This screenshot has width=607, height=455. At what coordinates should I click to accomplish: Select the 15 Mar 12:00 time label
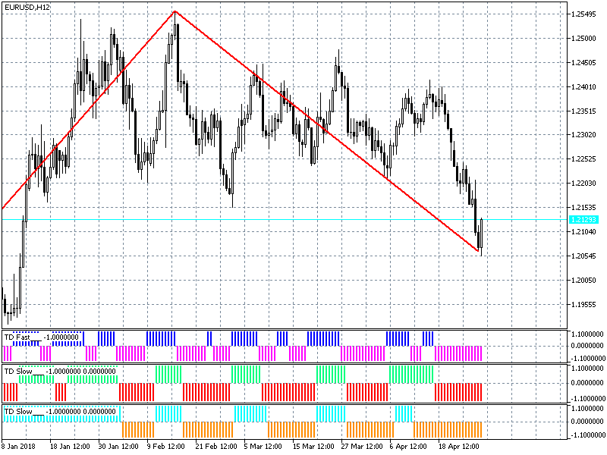[x=313, y=446]
